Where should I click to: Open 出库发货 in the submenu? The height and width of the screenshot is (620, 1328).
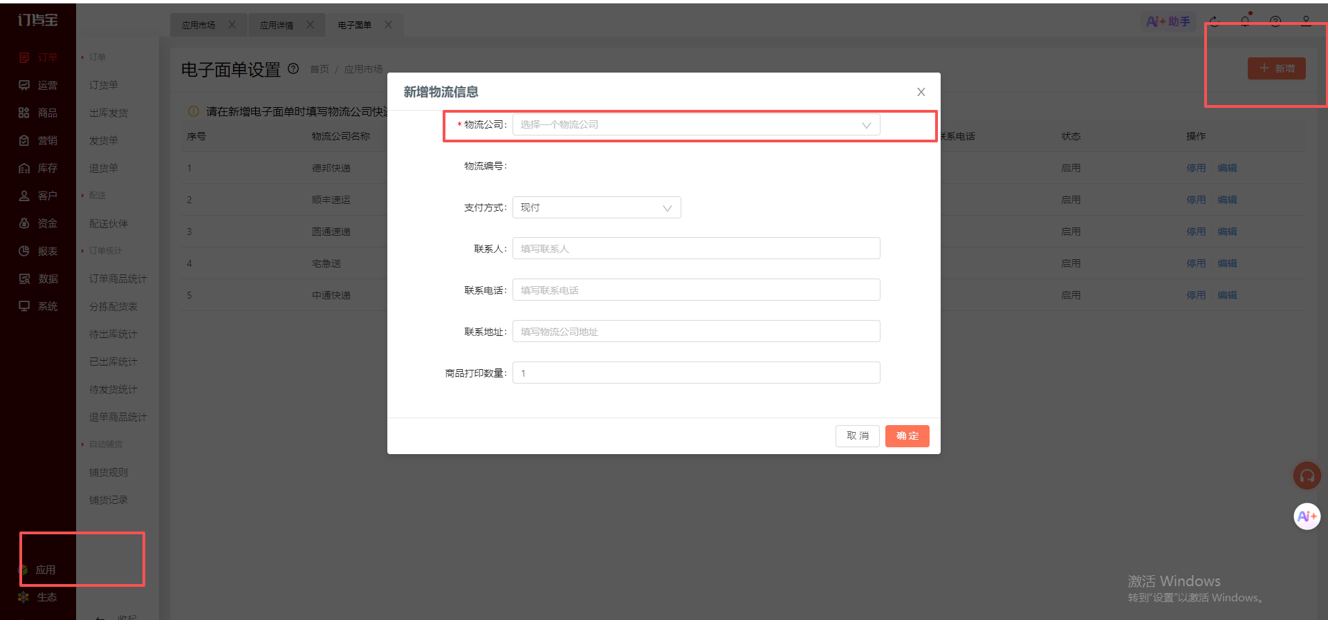pyautogui.click(x=109, y=113)
